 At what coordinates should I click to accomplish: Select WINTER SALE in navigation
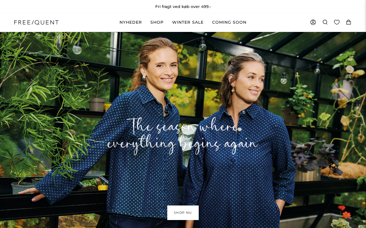[x=188, y=22]
